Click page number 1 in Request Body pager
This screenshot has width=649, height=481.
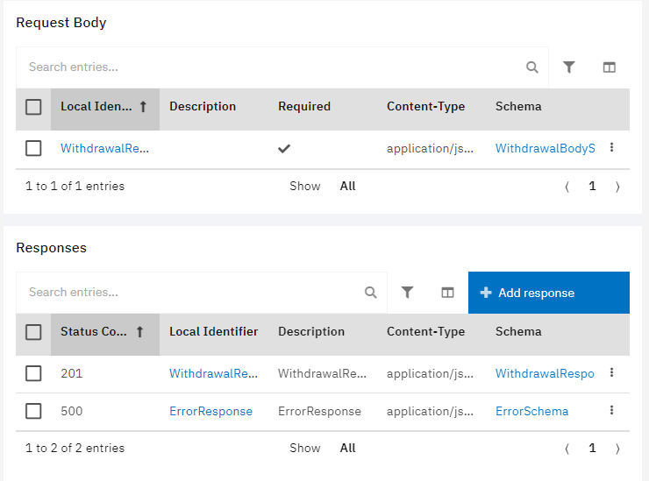tap(592, 186)
